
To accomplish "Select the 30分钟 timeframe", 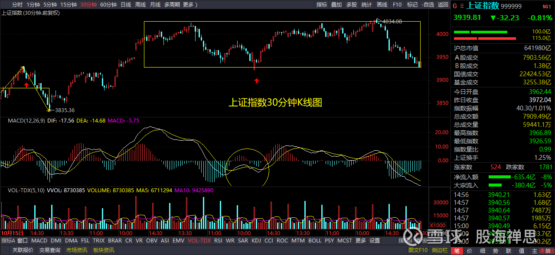I will pyautogui.click(x=88, y=5).
